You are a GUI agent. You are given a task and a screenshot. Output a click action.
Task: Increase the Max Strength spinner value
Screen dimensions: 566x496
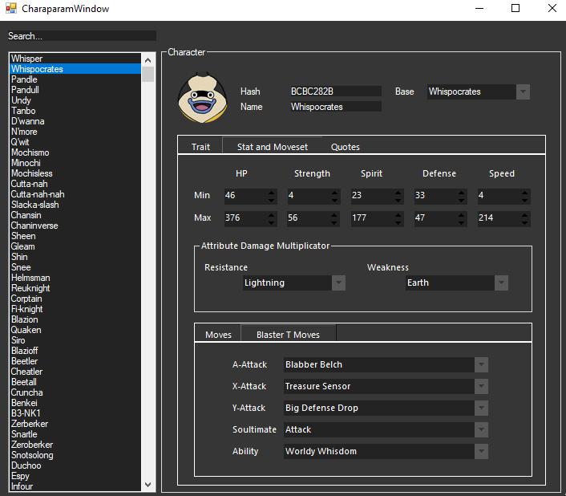pyautogui.click(x=335, y=215)
